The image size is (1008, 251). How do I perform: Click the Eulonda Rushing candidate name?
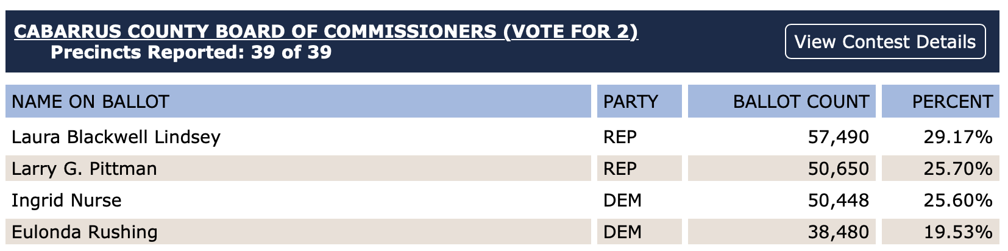click(x=85, y=232)
